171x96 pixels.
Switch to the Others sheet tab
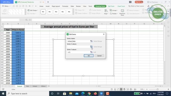pos(43,86)
